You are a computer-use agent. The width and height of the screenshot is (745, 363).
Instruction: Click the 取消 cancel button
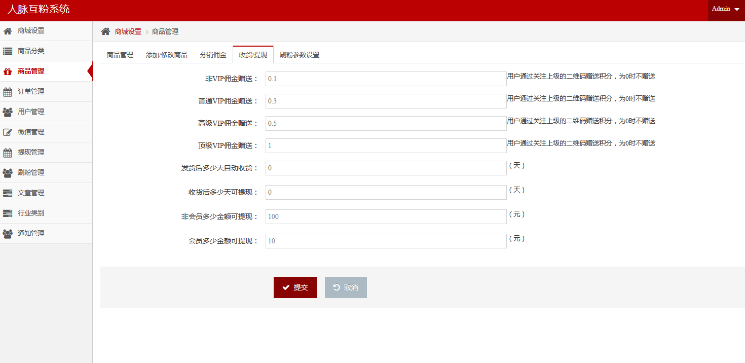click(346, 287)
